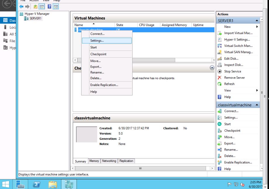Click the Enable Replication icon in Actions pane
Viewport: 269px width, 189px height.
click(220, 162)
